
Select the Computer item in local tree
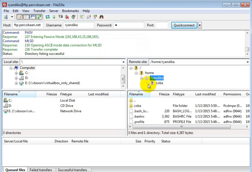point(27,68)
